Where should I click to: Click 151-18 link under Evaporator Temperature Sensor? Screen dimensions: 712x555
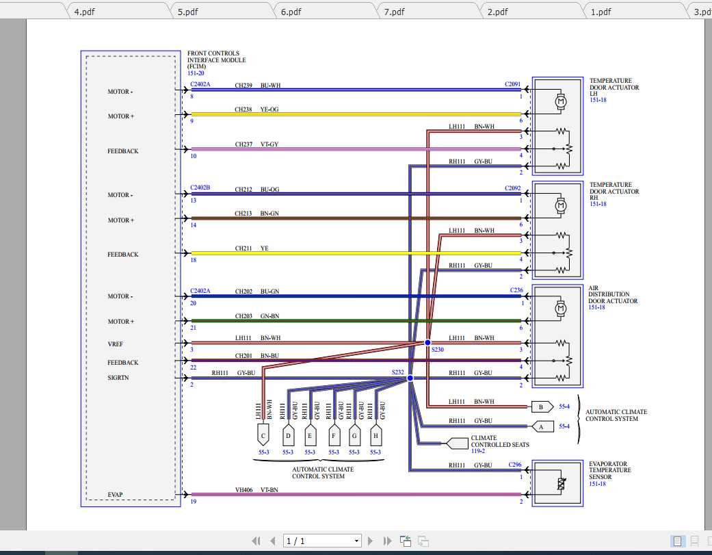tap(598, 484)
